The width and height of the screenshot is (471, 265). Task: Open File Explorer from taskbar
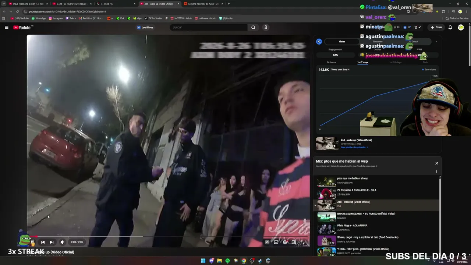219,261
